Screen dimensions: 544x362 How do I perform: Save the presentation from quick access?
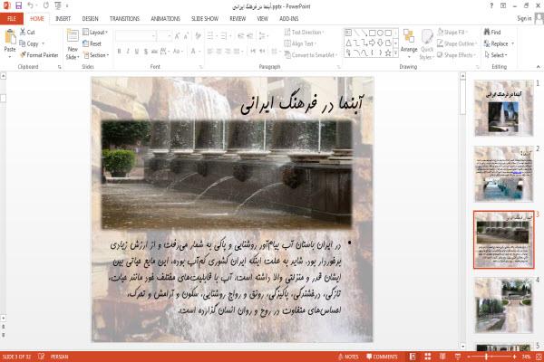[x=18, y=6]
